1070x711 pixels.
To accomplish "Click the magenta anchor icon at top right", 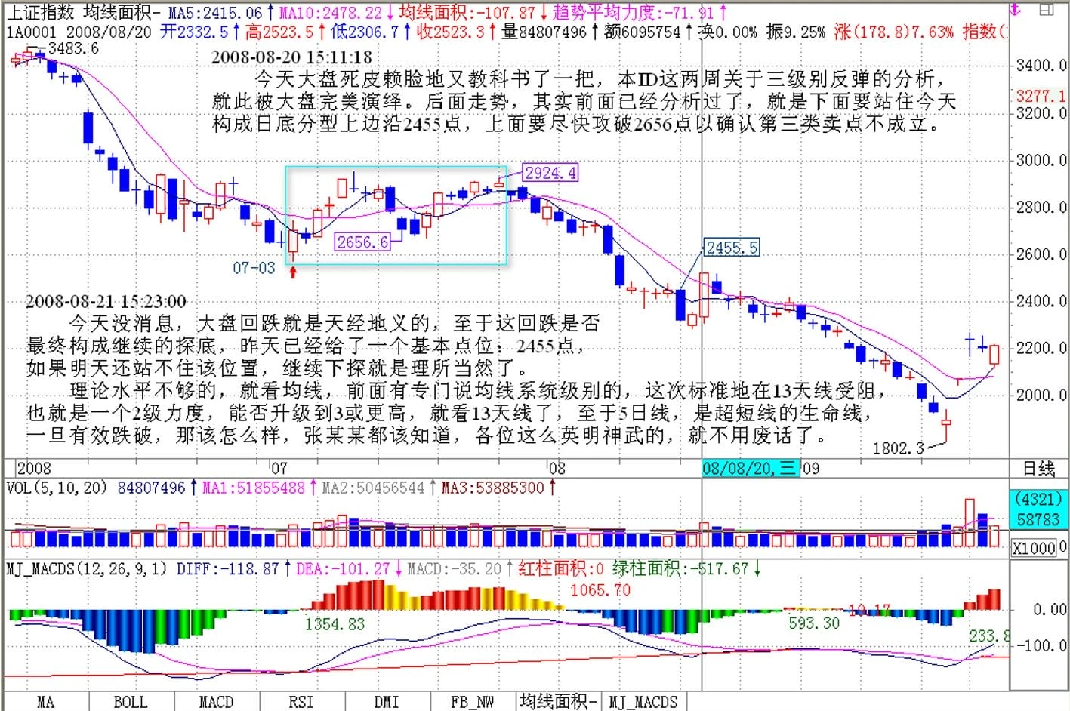I will click(1015, 10).
